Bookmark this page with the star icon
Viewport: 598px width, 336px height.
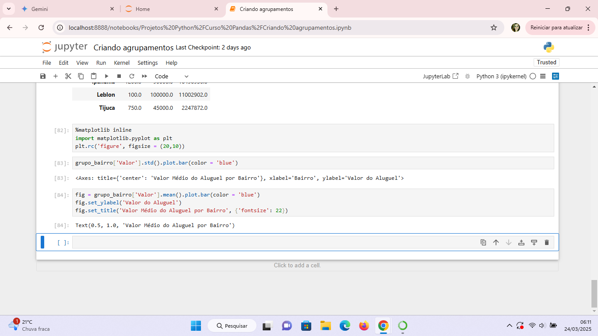[494, 28]
